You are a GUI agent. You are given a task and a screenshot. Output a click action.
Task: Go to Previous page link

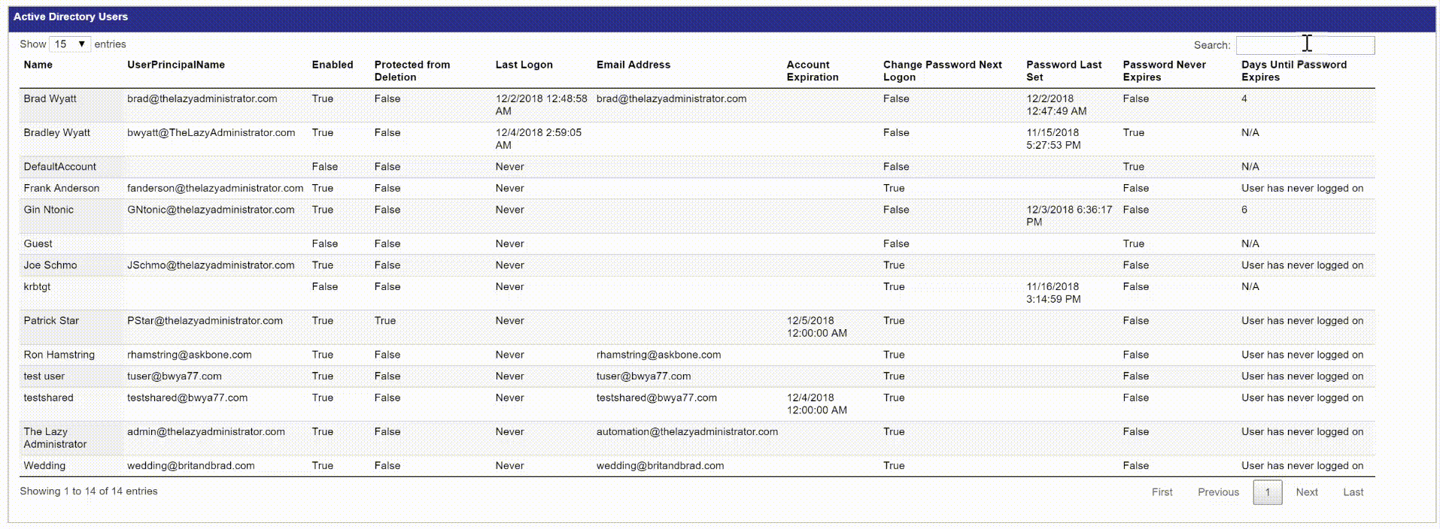point(1218,492)
